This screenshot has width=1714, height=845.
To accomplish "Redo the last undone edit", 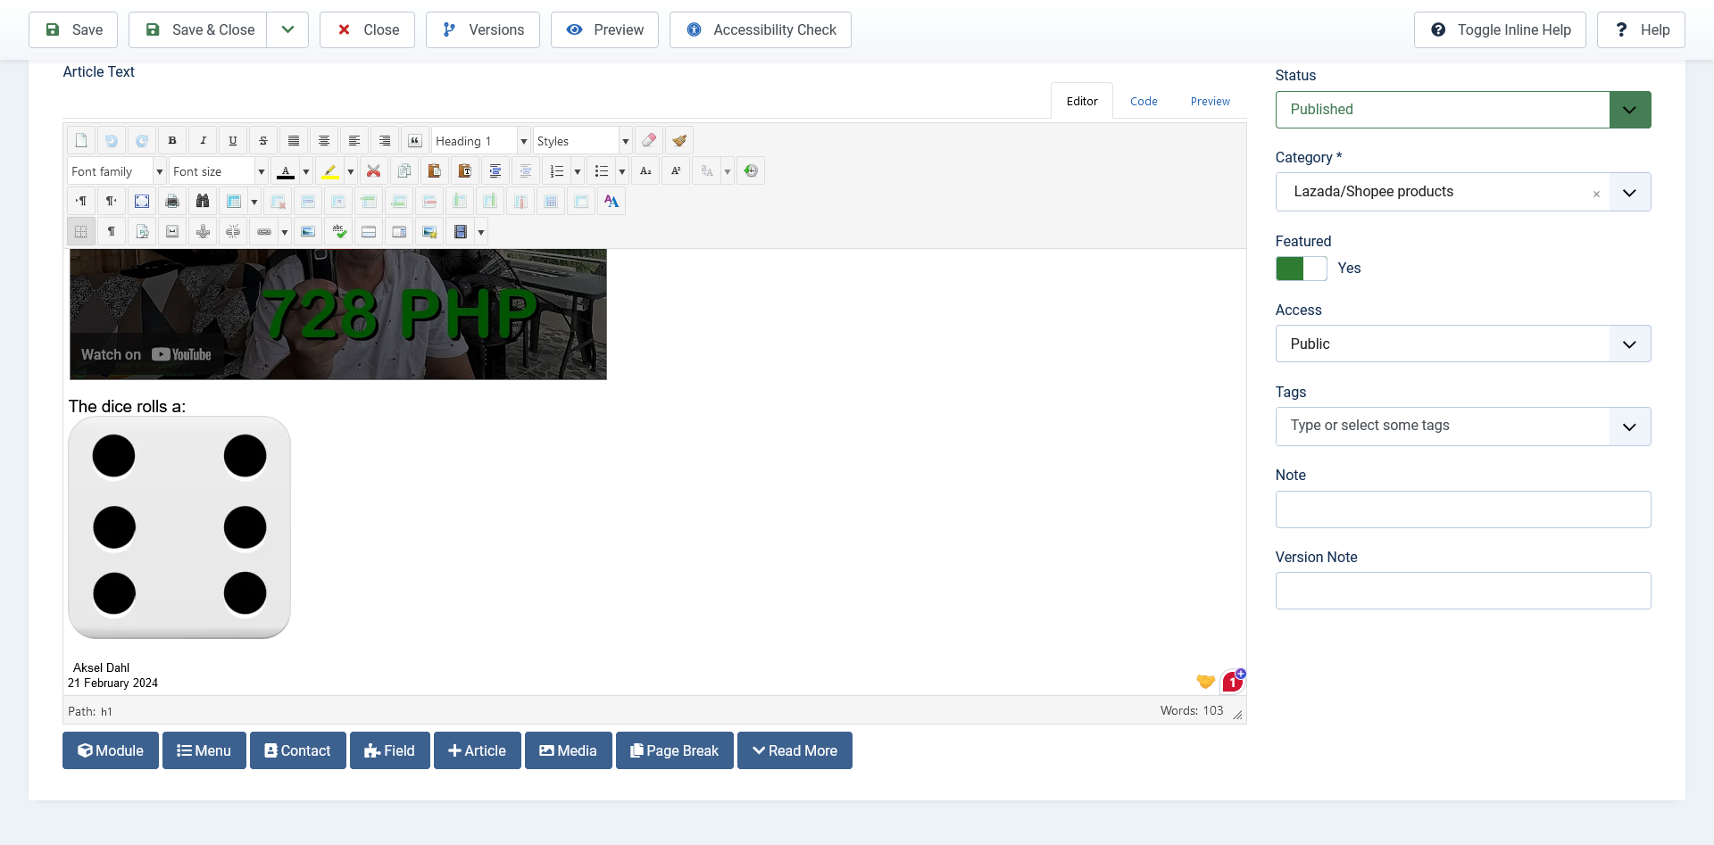I will point(142,140).
